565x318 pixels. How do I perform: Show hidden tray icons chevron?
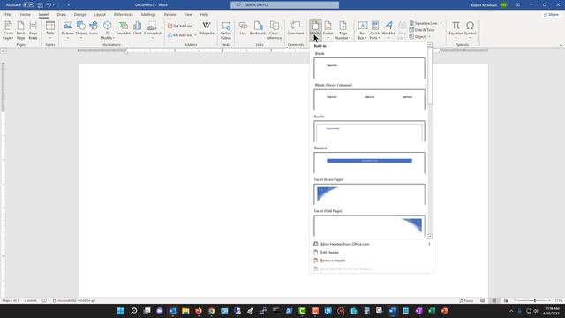tap(511, 311)
